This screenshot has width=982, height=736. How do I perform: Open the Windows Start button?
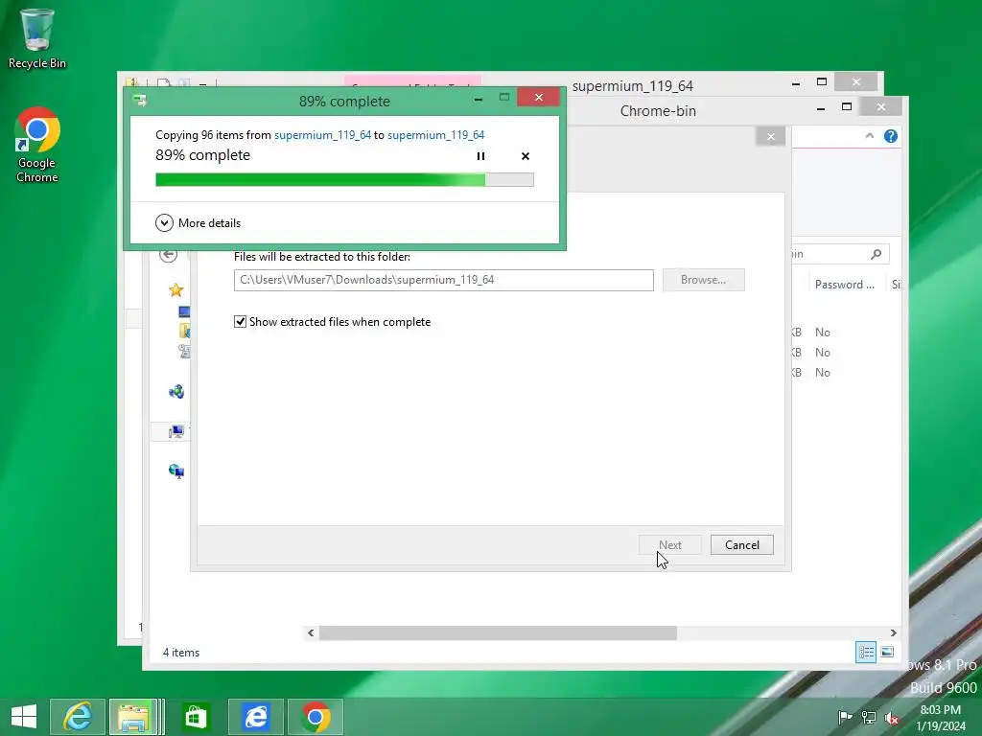pyautogui.click(x=24, y=717)
